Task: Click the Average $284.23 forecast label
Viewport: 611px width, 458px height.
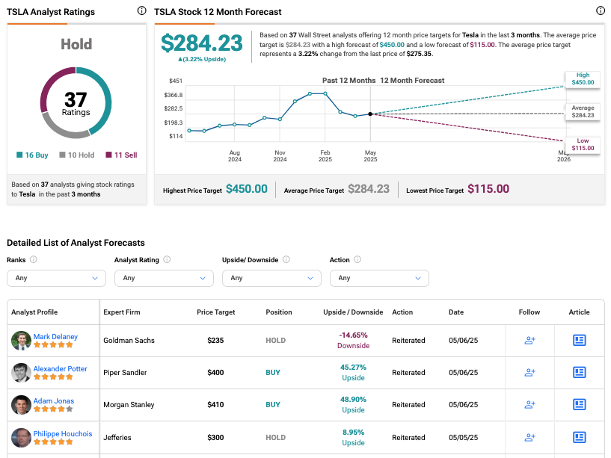Action: [x=583, y=111]
